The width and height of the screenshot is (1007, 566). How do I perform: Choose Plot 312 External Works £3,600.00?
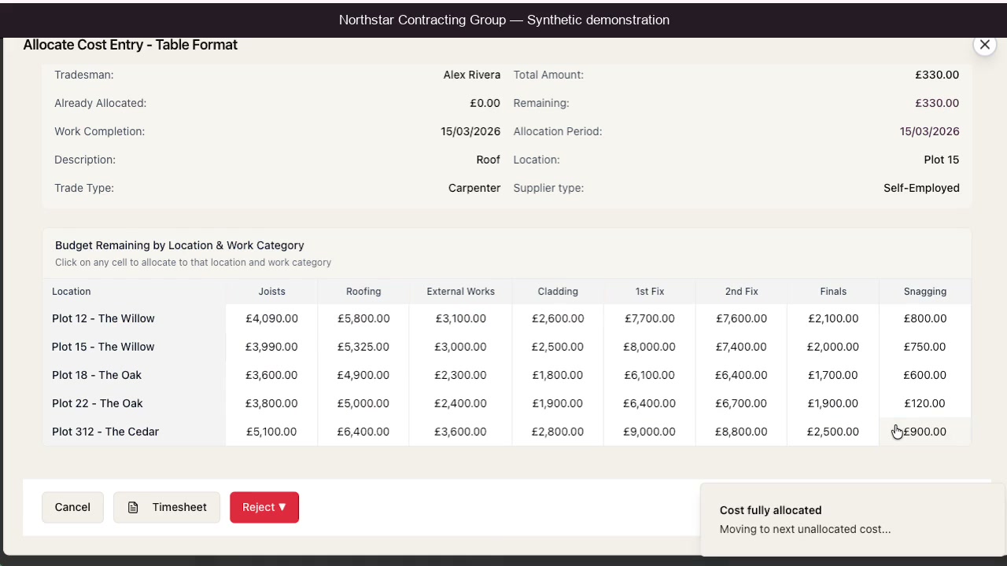pos(460,432)
